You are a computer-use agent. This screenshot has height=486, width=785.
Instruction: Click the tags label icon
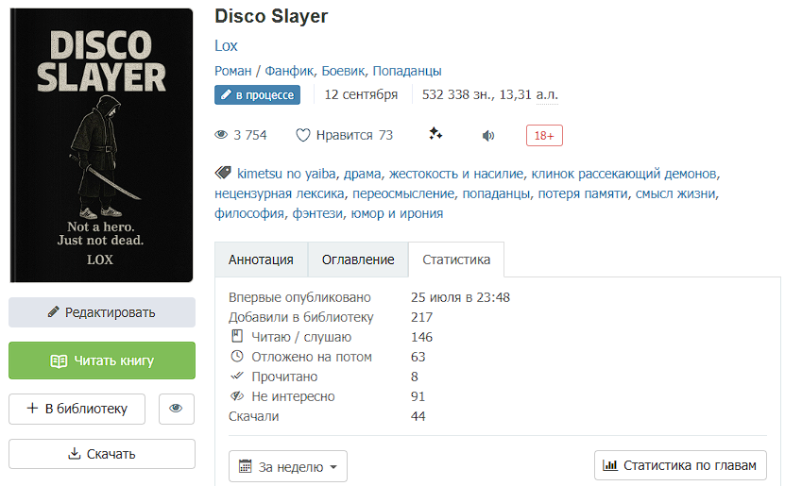(x=223, y=173)
